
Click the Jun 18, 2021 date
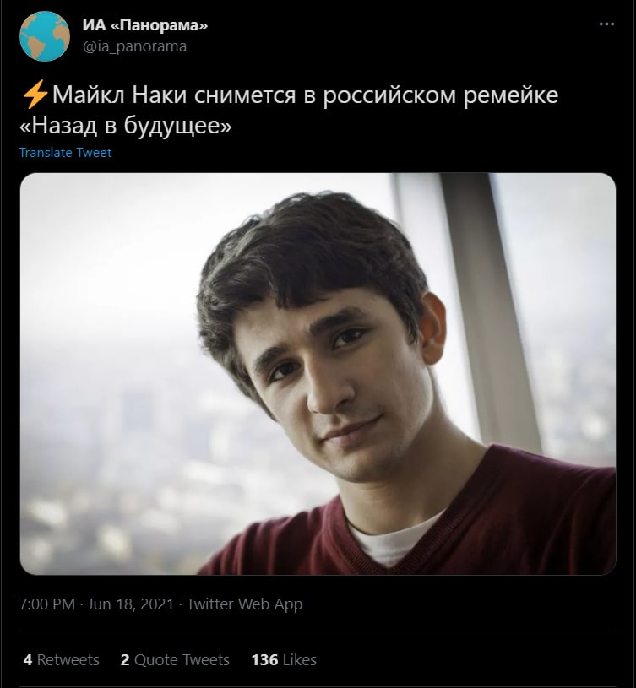[x=131, y=604]
